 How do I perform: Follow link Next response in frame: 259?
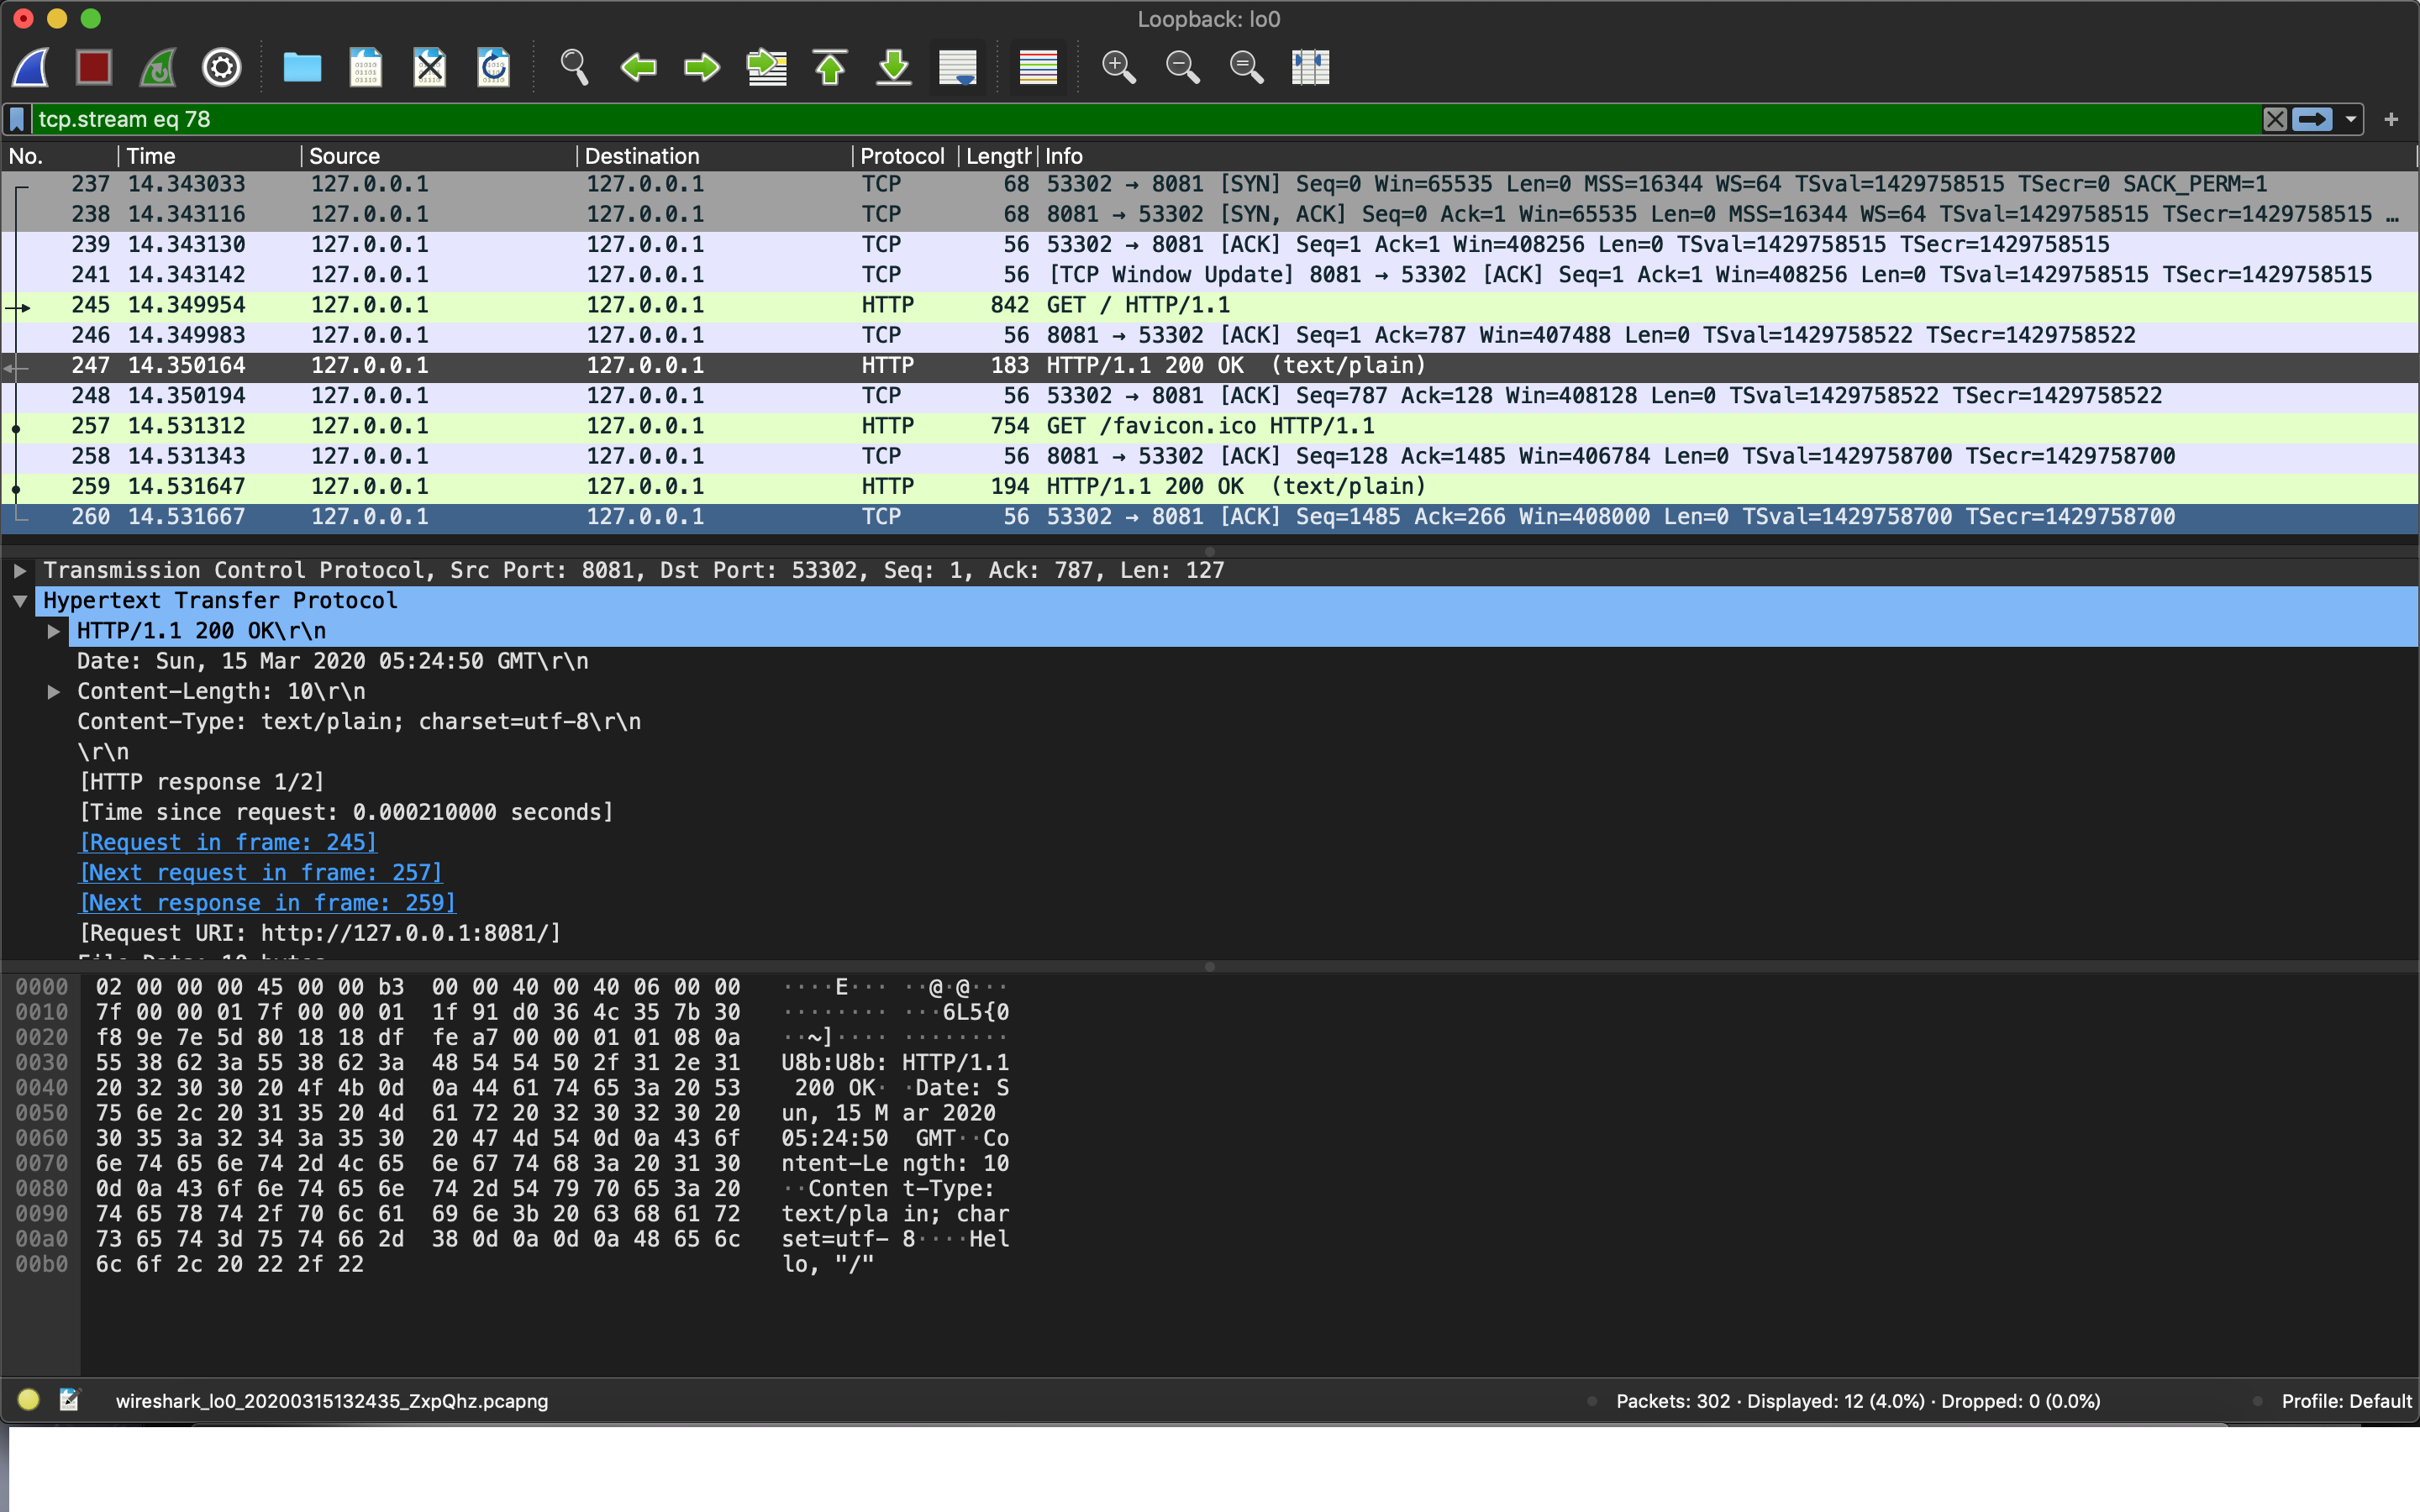tap(267, 903)
